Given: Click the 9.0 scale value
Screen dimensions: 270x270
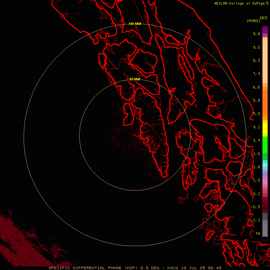Looking at the screenshot, I should [x=256, y=47].
